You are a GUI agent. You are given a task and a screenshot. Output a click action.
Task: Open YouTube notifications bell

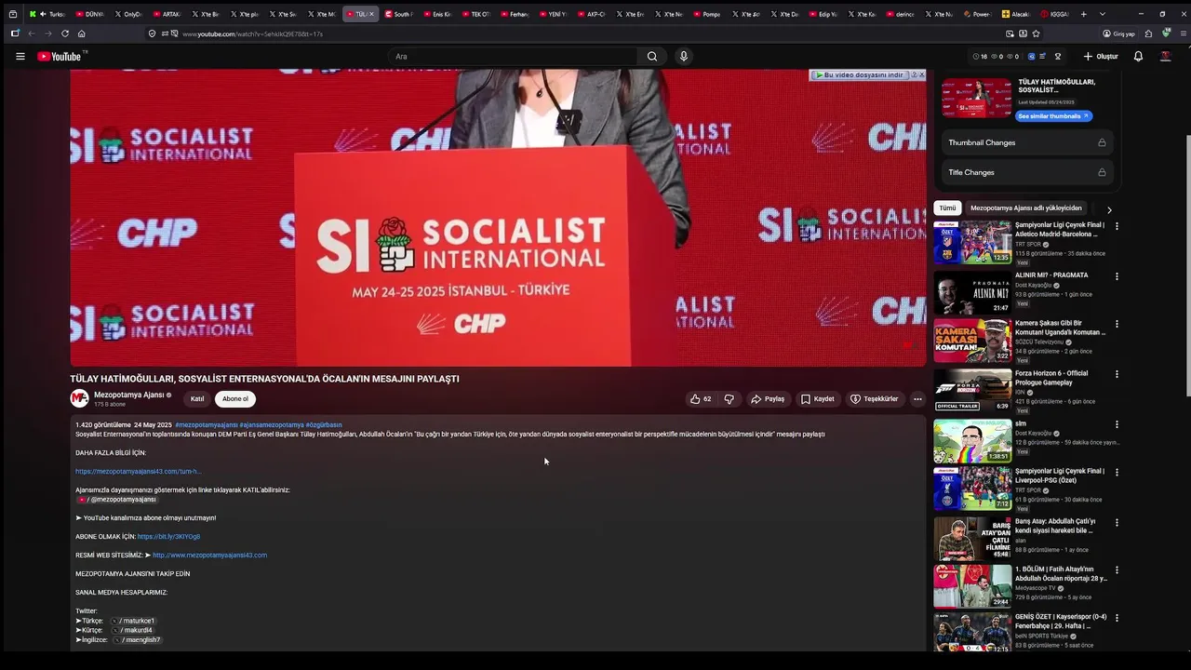(x=1138, y=57)
